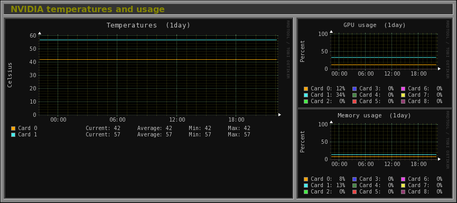This screenshot has width=457, height=203.
Task: Open the GPU usage graph image
Action: tap(375, 63)
